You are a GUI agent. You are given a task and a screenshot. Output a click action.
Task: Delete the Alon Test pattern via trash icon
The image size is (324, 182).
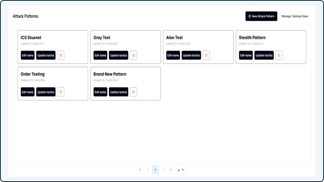tap(206, 55)
